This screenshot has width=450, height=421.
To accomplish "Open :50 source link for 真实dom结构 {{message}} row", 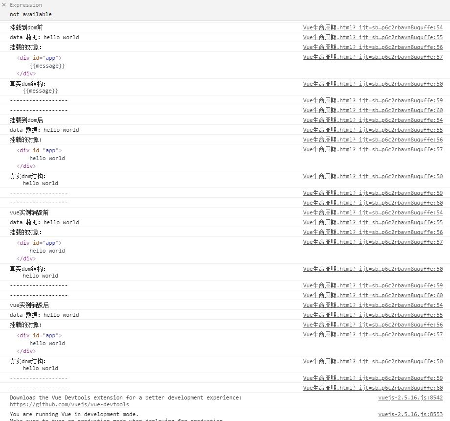I will coord(373,84).
